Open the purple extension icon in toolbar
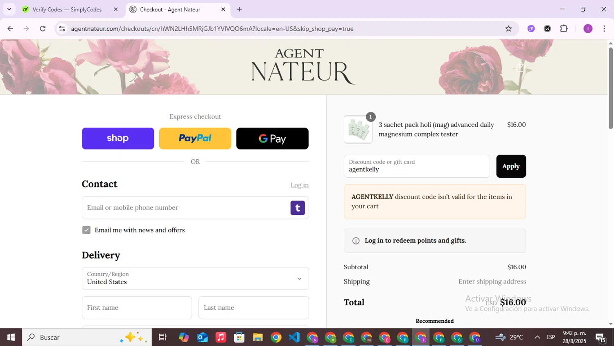Screen dimensions: 614x346 (531, 29)
